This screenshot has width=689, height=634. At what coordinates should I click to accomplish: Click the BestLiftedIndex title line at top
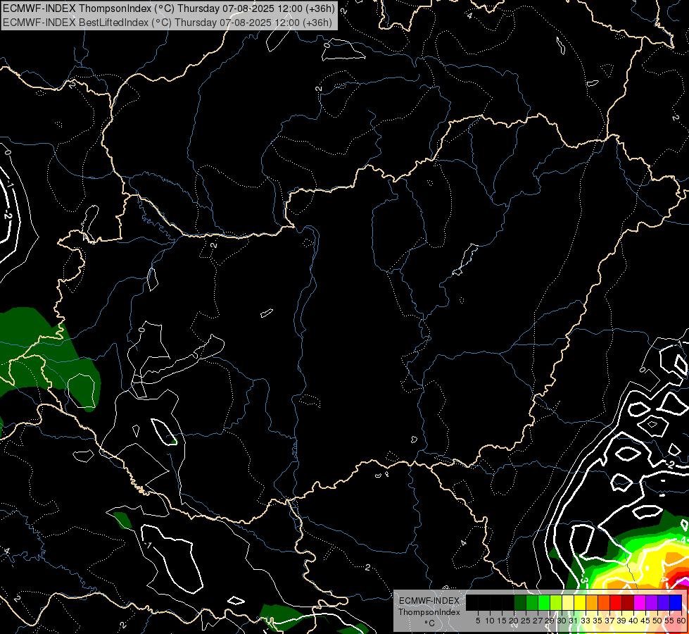pyautogui.click(x=167, y=22)
